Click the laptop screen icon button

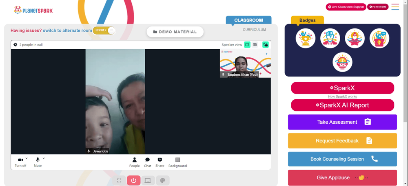(148, 180)
